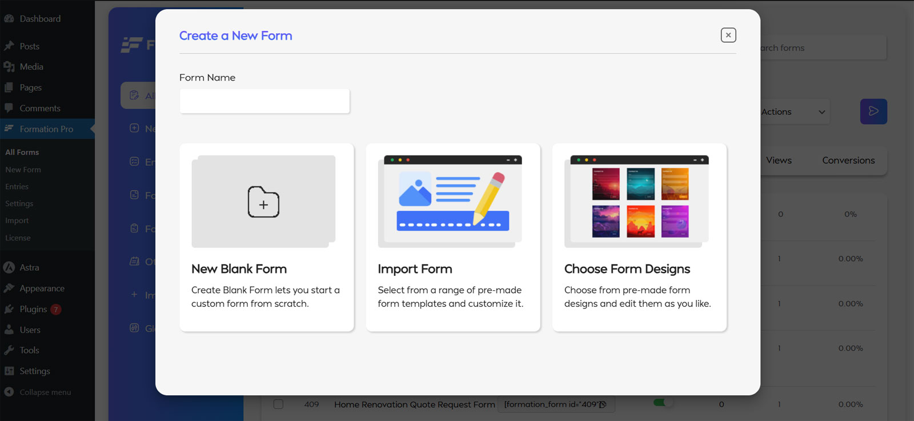Open Formation Pro Settings submenu link
The width and height of the screenshot is (914, 421).
pos(19,204)
